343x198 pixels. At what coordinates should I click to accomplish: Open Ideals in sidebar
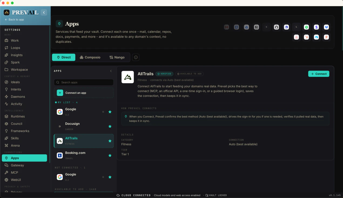(x=24, y=82)
